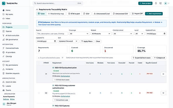This screenshot has height=108, width=173.
Task: Open Updated To calendar picker icon
Action: pos(55,41)
